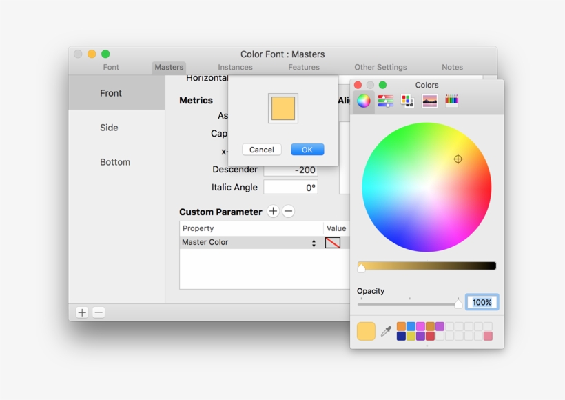Switch to the Notes tab
Image resolution: width=565 pixels, height=400 pixels.
(452, 67)
